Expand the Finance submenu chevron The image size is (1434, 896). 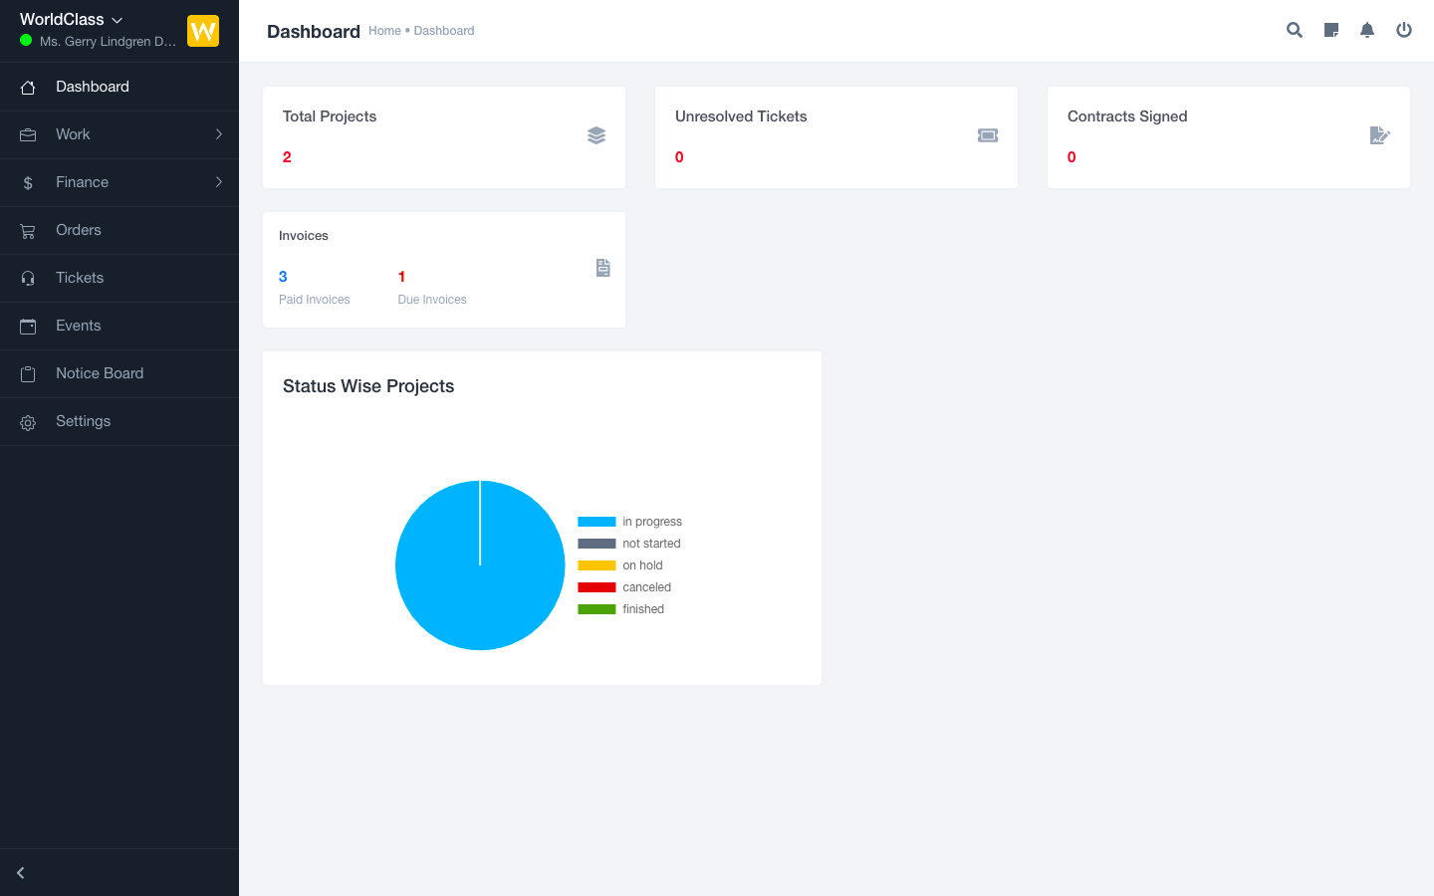click(x=219, y=182)
